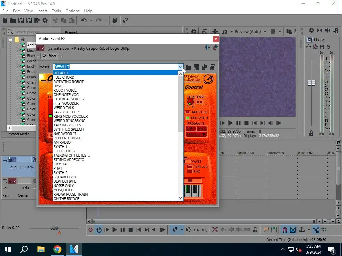Collapse the All plug-ins tree node

(x=10, y=40)
